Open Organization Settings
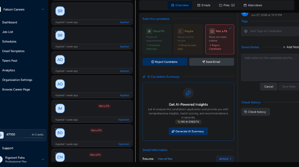Viewport: 299px width, 167px height. pyautogui.click(x=17, y=80)
